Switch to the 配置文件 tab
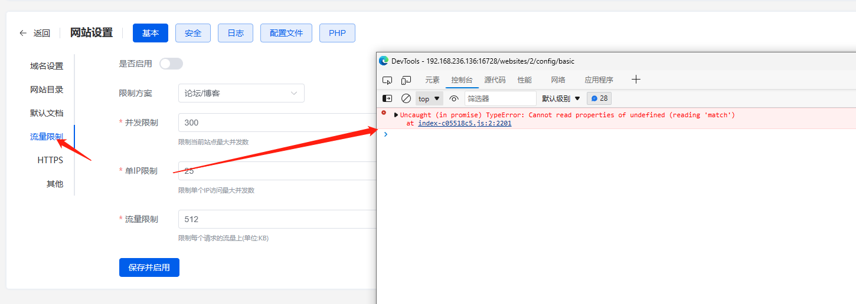 (x=286, y=33)
